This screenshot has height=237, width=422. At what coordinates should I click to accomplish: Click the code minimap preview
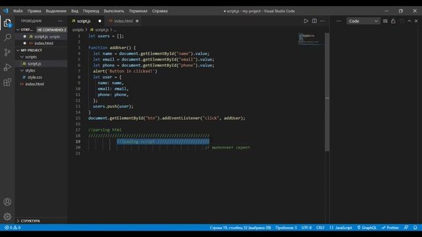click(x=311, y=39)
